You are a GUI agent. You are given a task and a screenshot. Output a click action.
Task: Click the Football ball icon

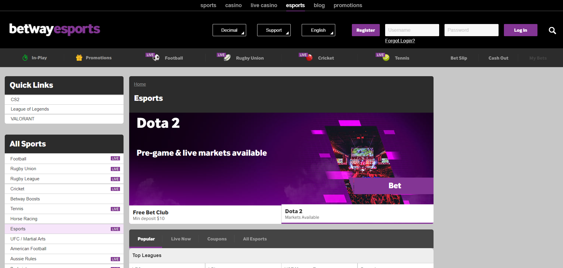(x=156, y=58)
